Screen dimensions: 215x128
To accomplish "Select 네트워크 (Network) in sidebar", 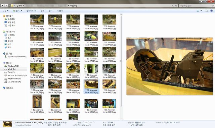I will pos(8,88).
